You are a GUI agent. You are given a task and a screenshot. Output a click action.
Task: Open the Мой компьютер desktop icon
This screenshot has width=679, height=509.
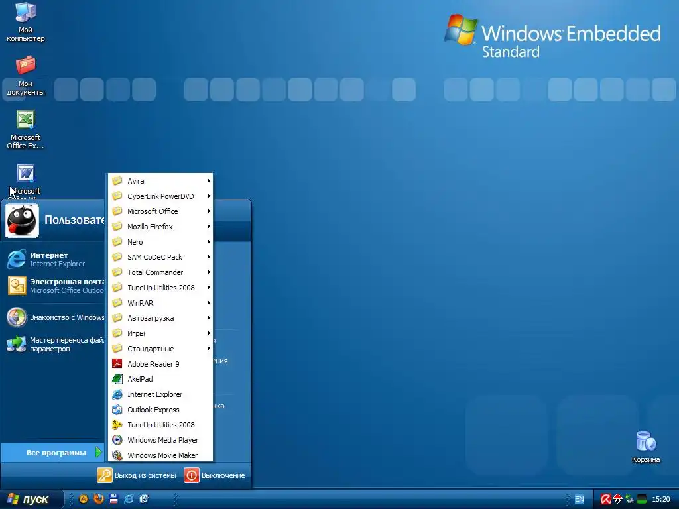(x=26, y=23)
